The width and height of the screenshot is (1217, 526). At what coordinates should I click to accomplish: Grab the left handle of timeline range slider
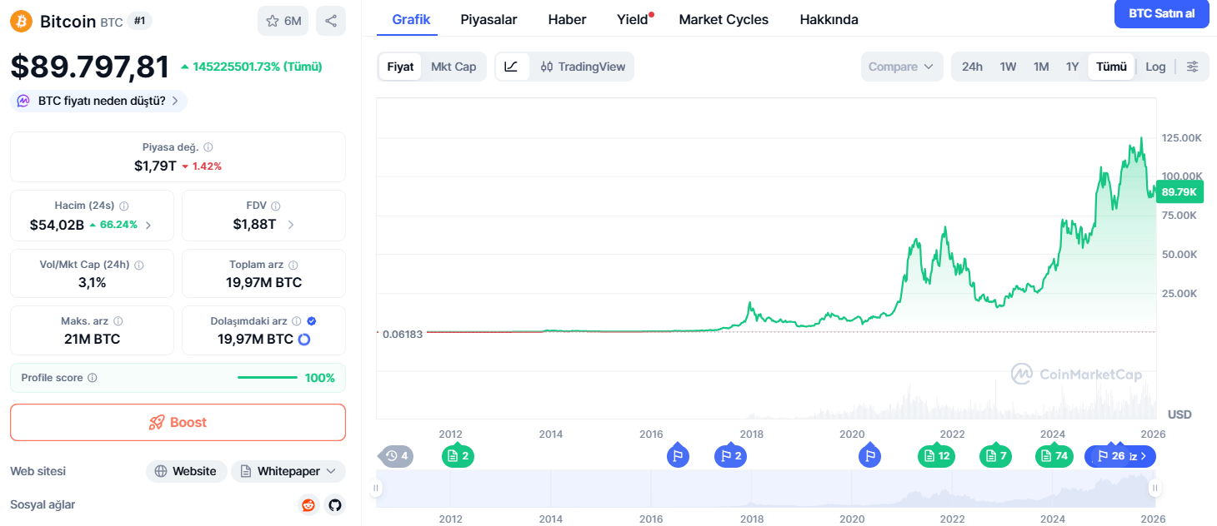(x=376, y=488)
